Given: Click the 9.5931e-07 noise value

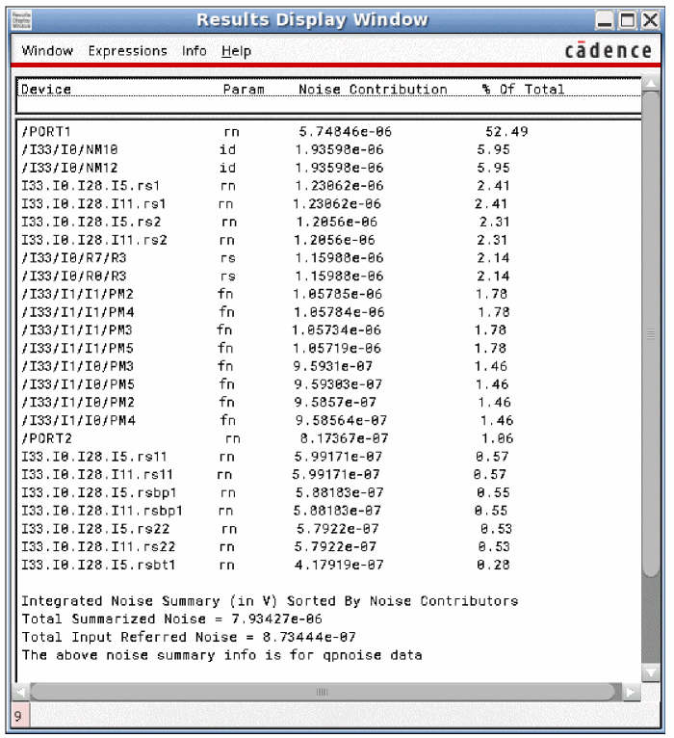Looking at the screenshot, I should 333,366.
